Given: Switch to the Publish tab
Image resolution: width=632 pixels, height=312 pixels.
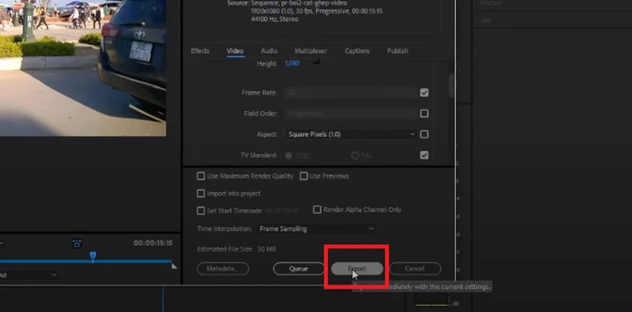Looking at the screenshot, I should (397, 50).
